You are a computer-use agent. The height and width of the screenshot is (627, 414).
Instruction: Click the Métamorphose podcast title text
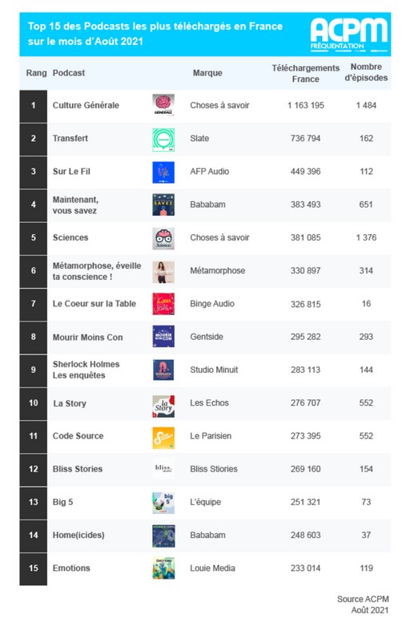tap(97, 271)
